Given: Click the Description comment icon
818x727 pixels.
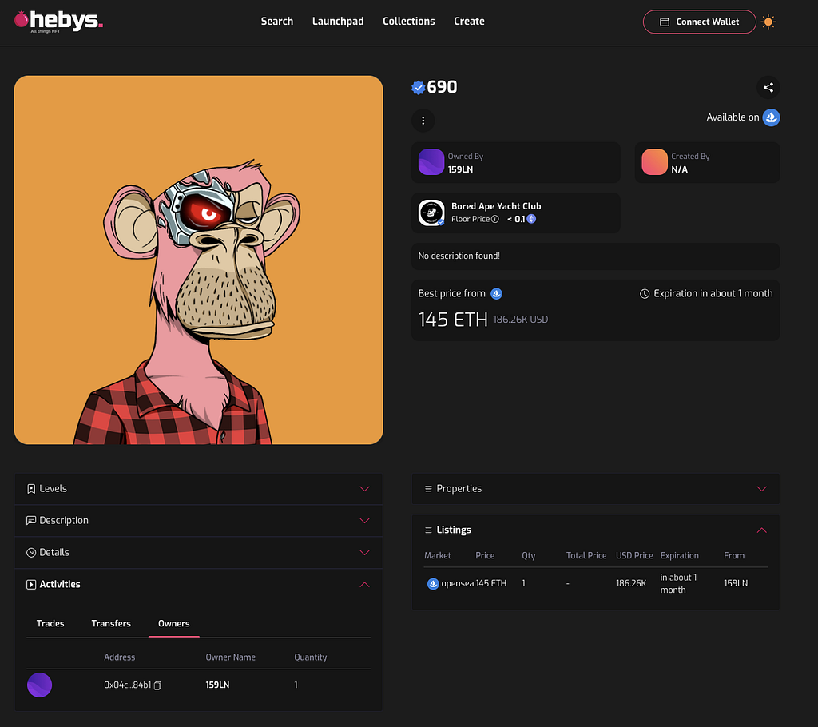Looking at the screenshot, I should [x=31, y=520].
